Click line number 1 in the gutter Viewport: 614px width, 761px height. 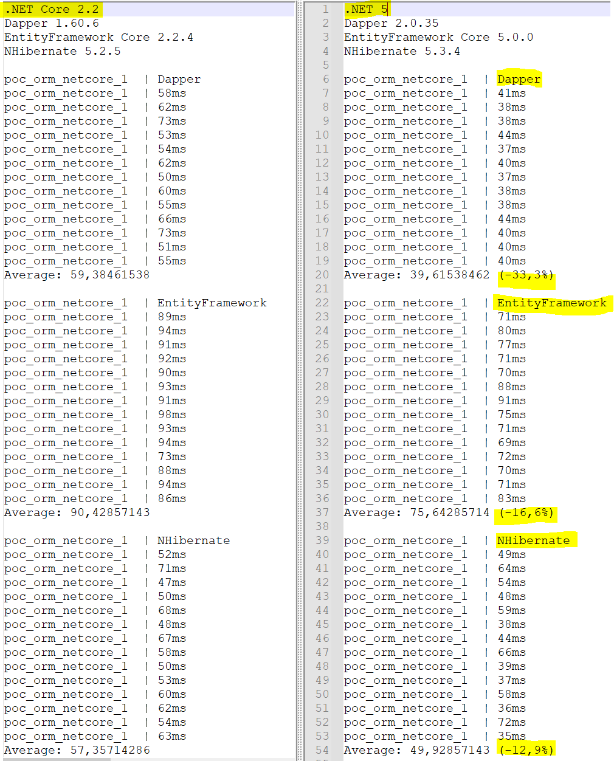325,9
